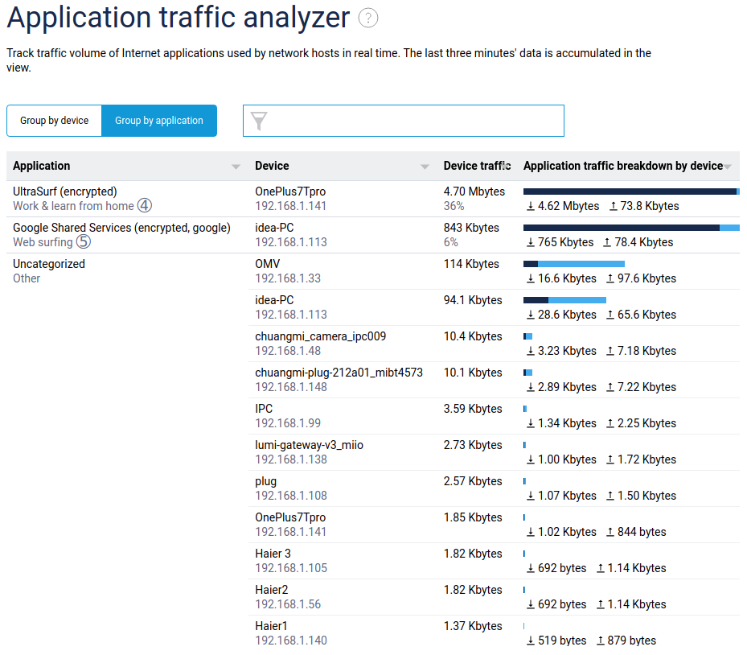Screen dimensions: 747x655
Task: Open the Application traffic breakdown column dropdown
Action: point(728,166)
